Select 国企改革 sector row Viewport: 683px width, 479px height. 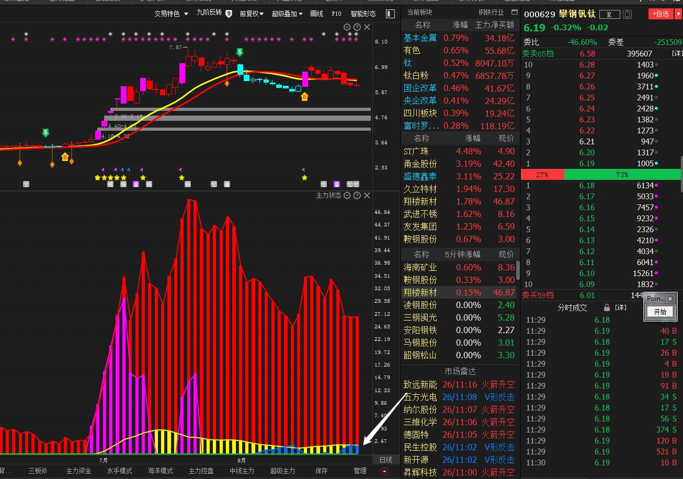(x=460, y=88)
